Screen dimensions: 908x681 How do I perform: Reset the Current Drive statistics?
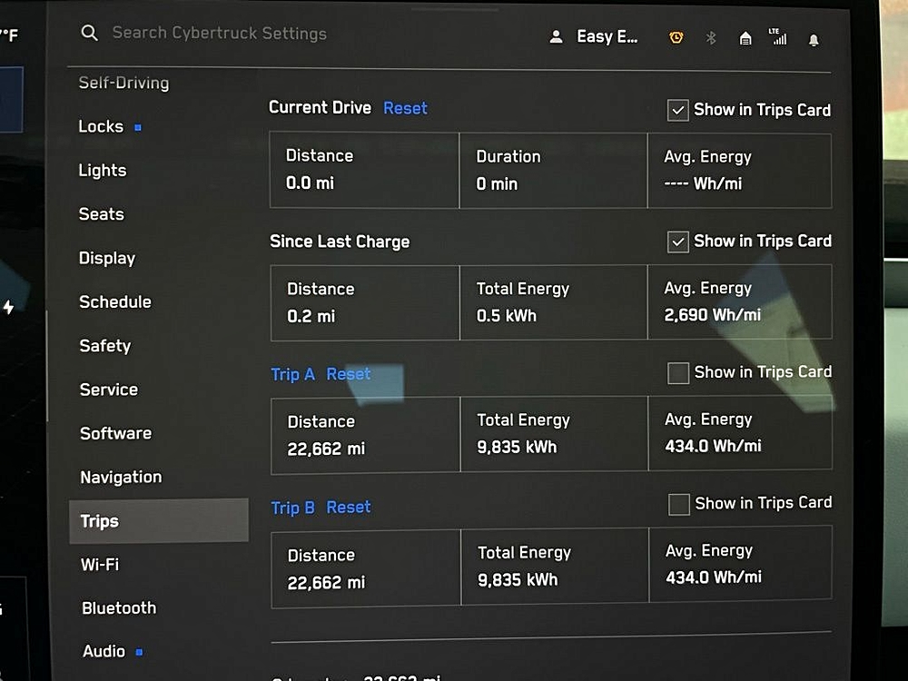coord(405,108)
